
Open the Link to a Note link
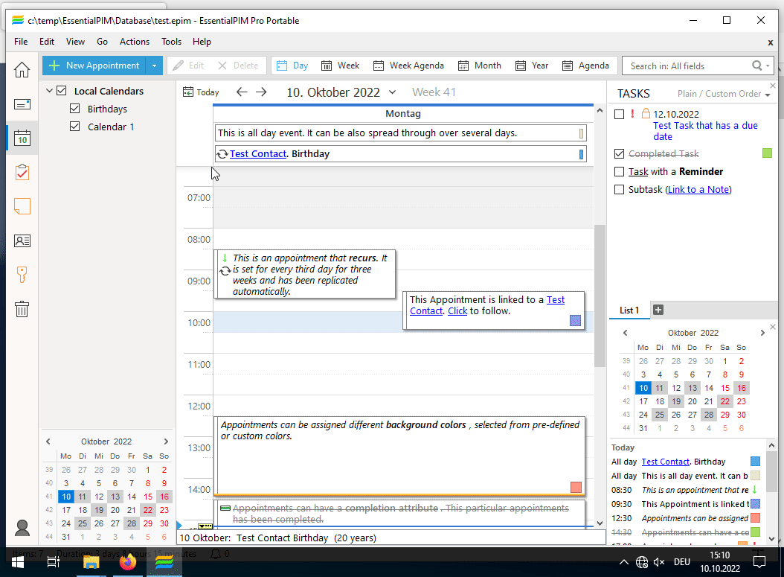698,190
